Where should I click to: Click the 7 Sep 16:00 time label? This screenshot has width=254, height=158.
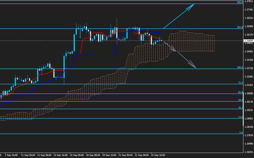click(11, 155)
